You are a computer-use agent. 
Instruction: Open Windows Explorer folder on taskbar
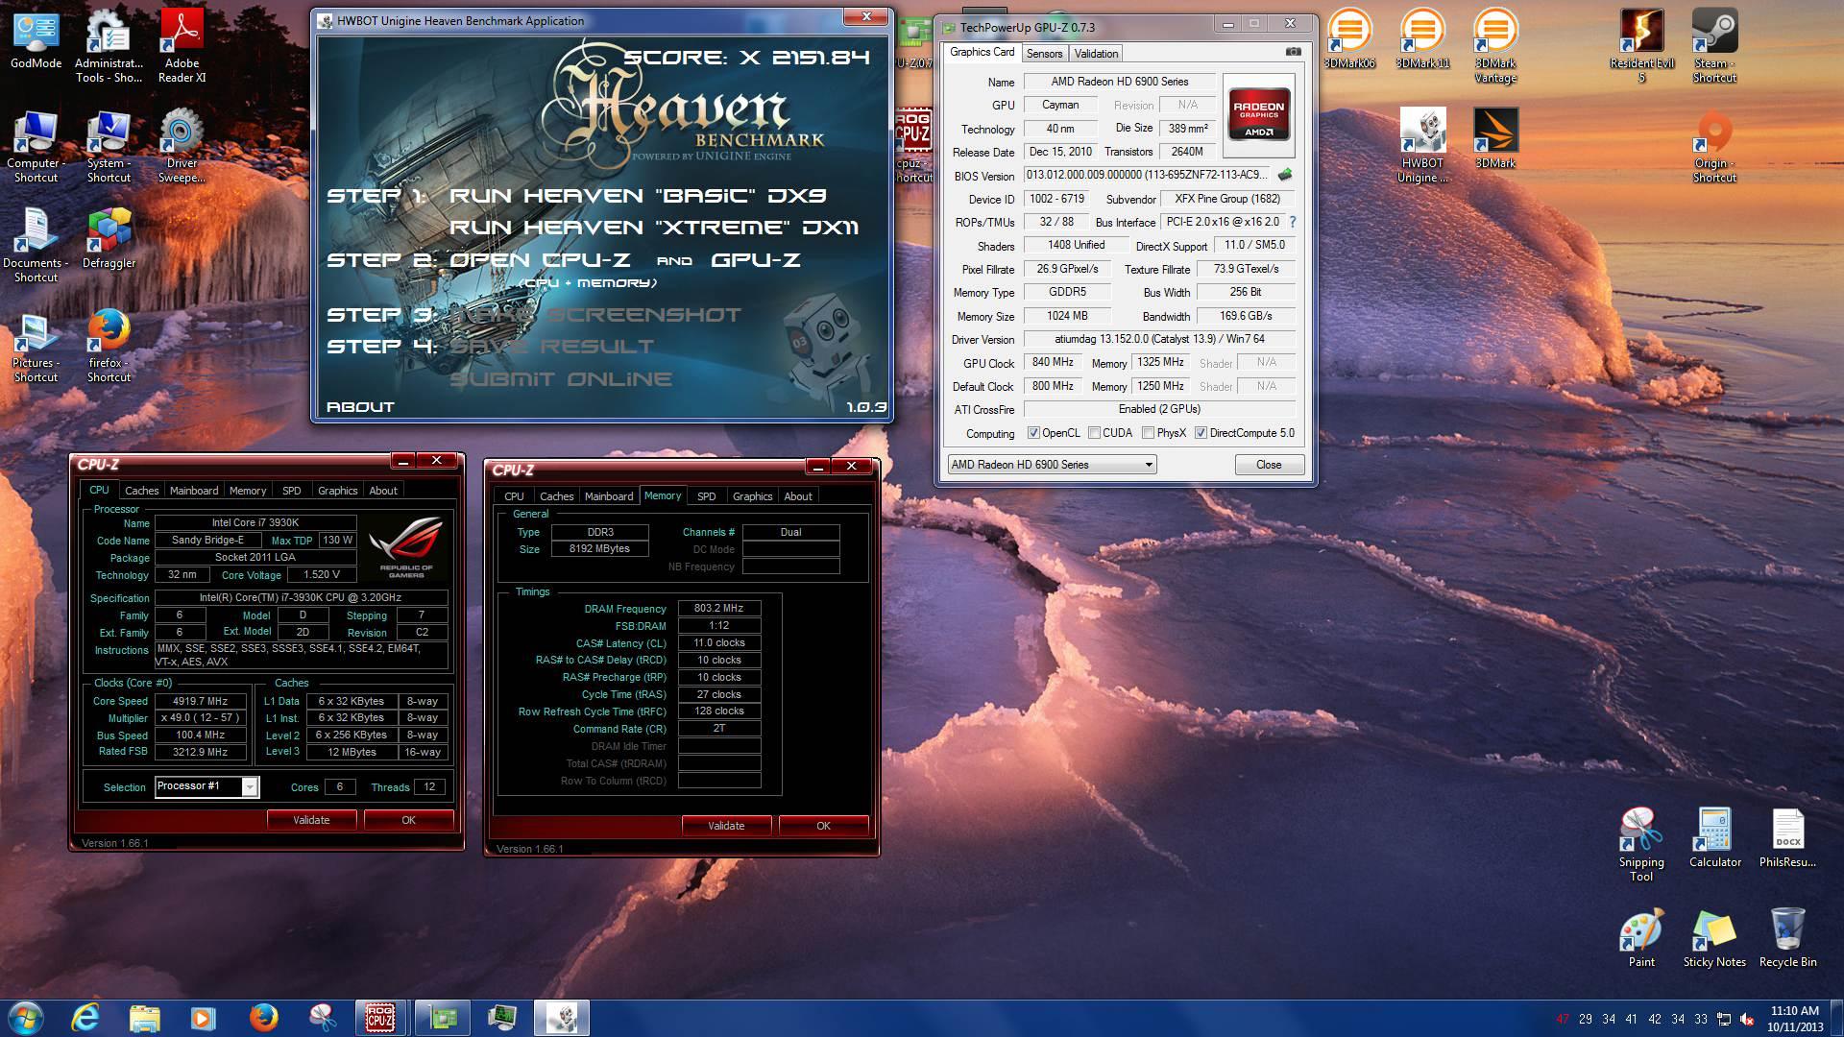point(144,1018)
